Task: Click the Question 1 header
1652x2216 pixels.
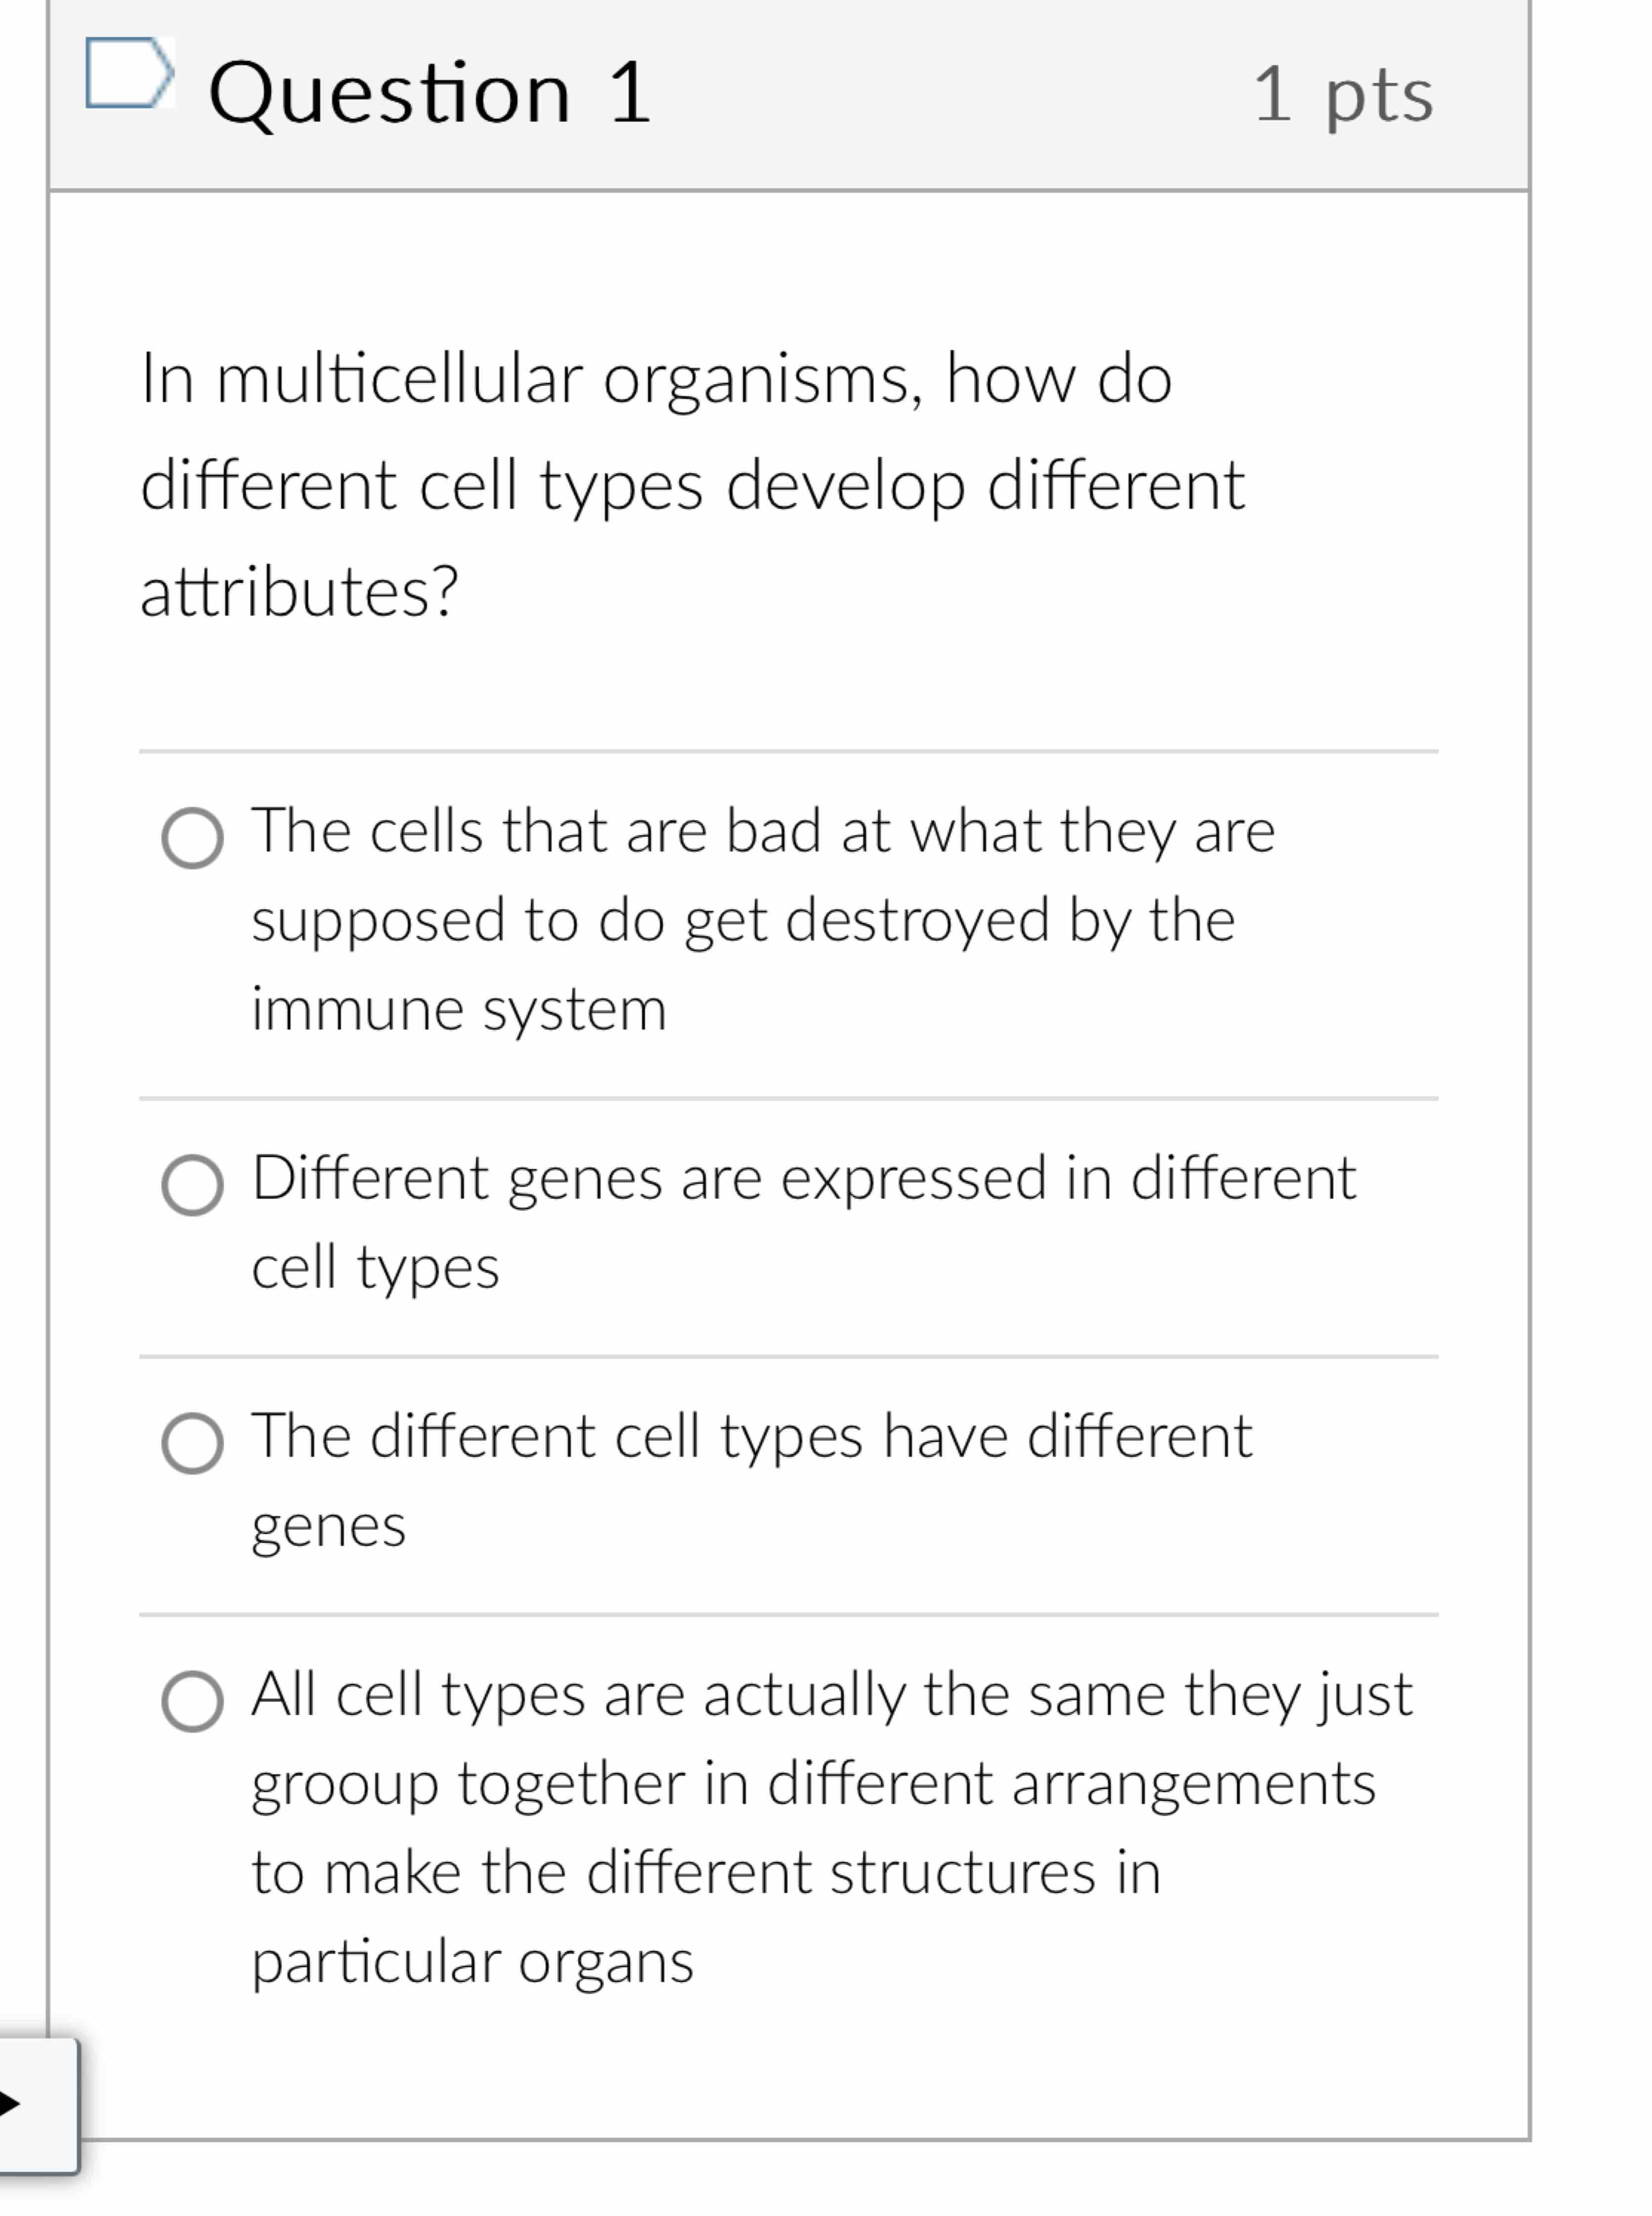Action: tap(430, 95)
